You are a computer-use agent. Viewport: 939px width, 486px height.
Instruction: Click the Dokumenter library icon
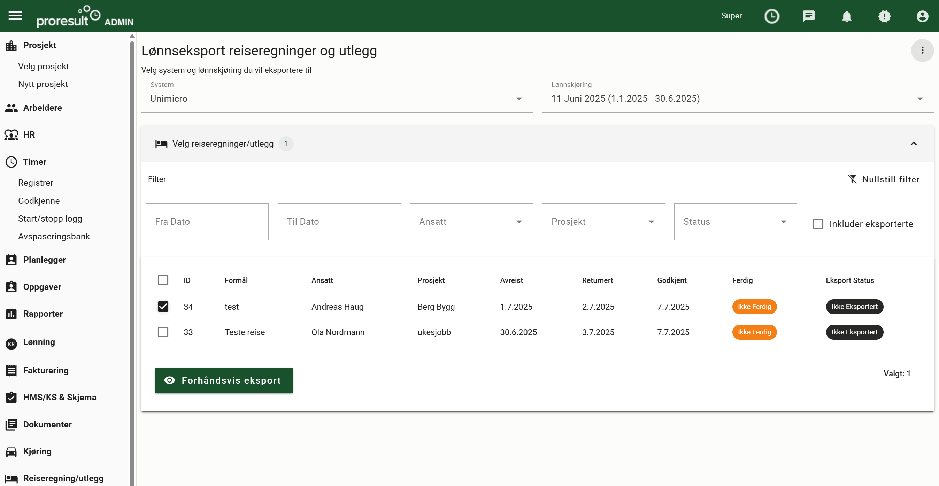[11, 425]
